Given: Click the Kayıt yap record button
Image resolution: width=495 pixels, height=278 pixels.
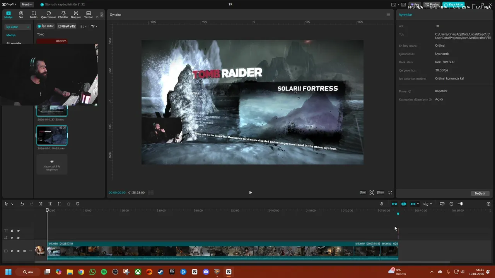Looking at the screenshot, I should pos(67,26).
